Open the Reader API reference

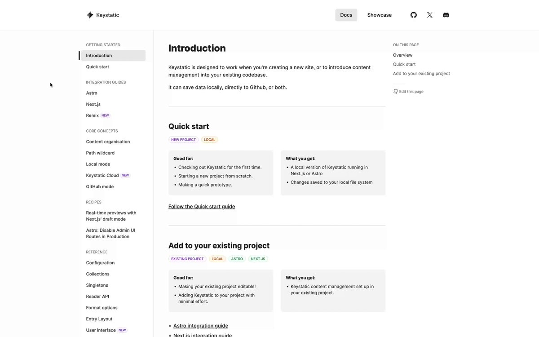(x=97, y=297)
